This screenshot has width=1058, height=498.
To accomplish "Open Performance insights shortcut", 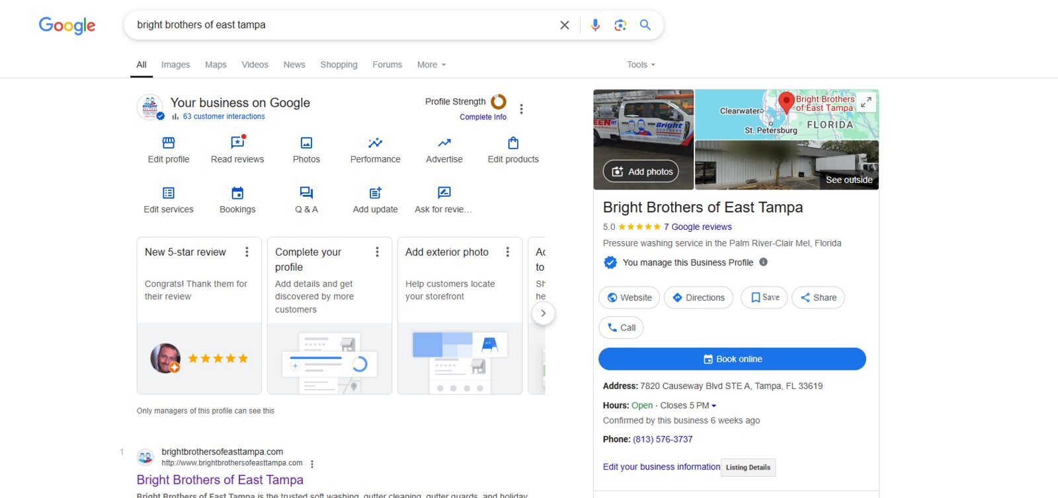I will click(x=376, y=150).
